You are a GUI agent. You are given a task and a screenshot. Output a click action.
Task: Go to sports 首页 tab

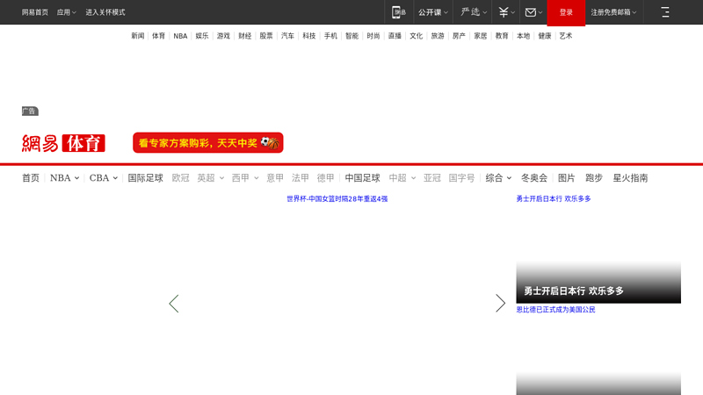[31, 178]
